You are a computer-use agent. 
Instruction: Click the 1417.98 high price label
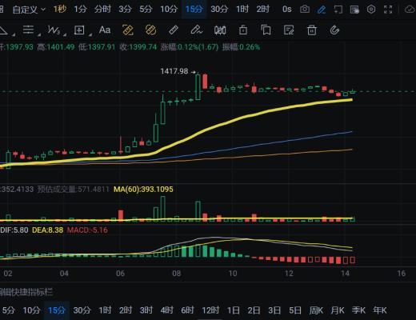coord(174,71)
